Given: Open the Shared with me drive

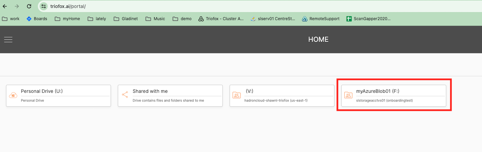Looking at the screenshot, I should [x=170, y=96].
